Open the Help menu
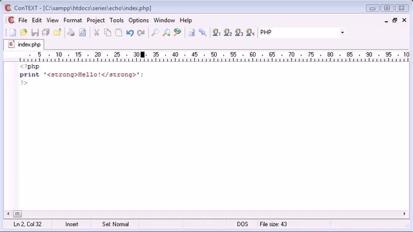Screen dimensions: 413x232 [186, 20]
